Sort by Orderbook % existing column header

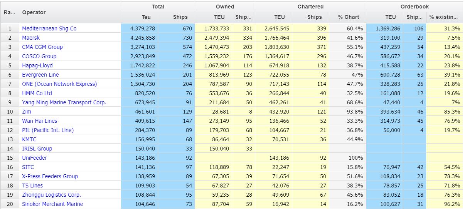point(445,17)
